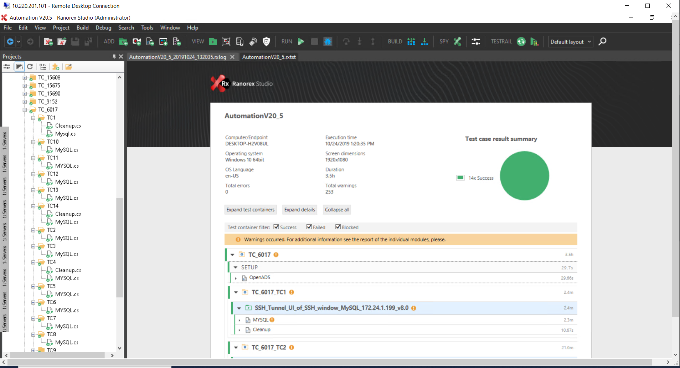680x368 pixels.
Task: Open the dropdown arrow beside the back button
Action: coord(19,42)
